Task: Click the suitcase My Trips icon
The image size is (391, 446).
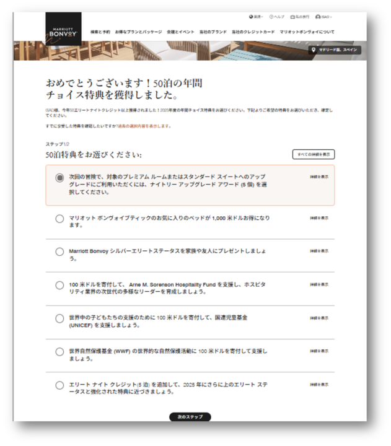Action: coord(292,17)
